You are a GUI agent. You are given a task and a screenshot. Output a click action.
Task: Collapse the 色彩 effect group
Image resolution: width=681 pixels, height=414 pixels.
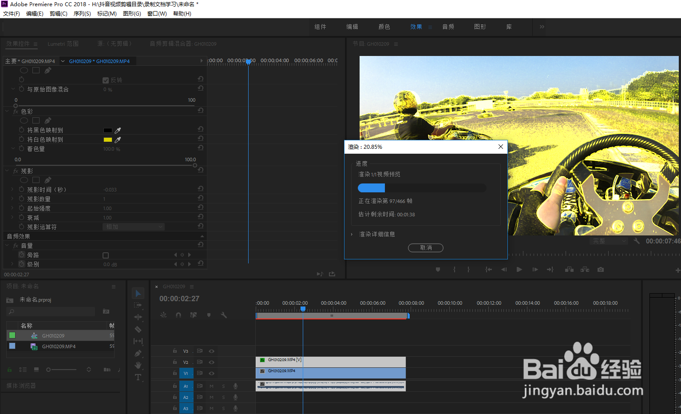[7, 111]
